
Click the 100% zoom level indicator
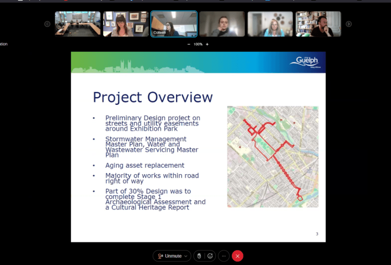tap(198, 44)
